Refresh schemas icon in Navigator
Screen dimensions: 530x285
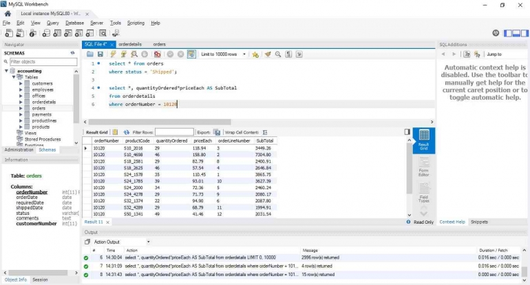tap(72, 53)
